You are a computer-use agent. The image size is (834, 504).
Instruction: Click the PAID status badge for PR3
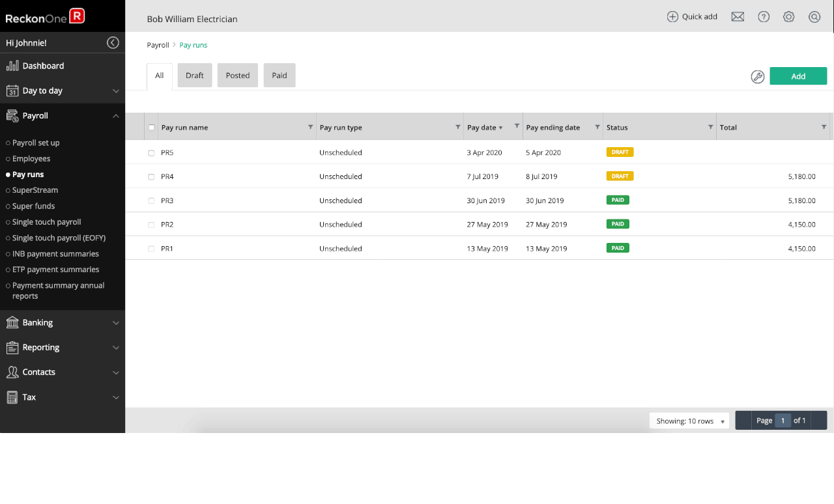point(618,200)
